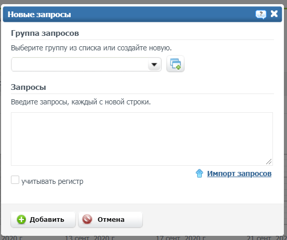
Task: Close the Новые запросы dialog
Action: click(274, 14)
